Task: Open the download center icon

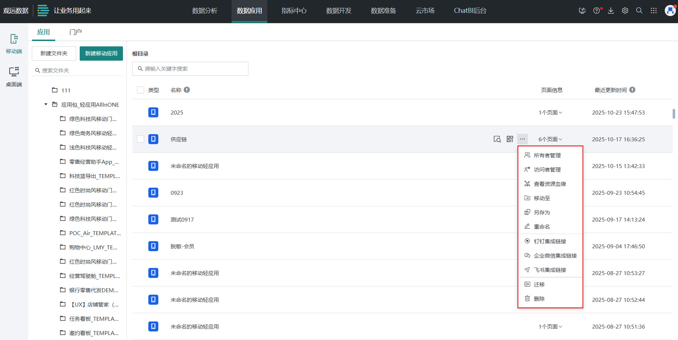Action: click(x=610, y=10)
